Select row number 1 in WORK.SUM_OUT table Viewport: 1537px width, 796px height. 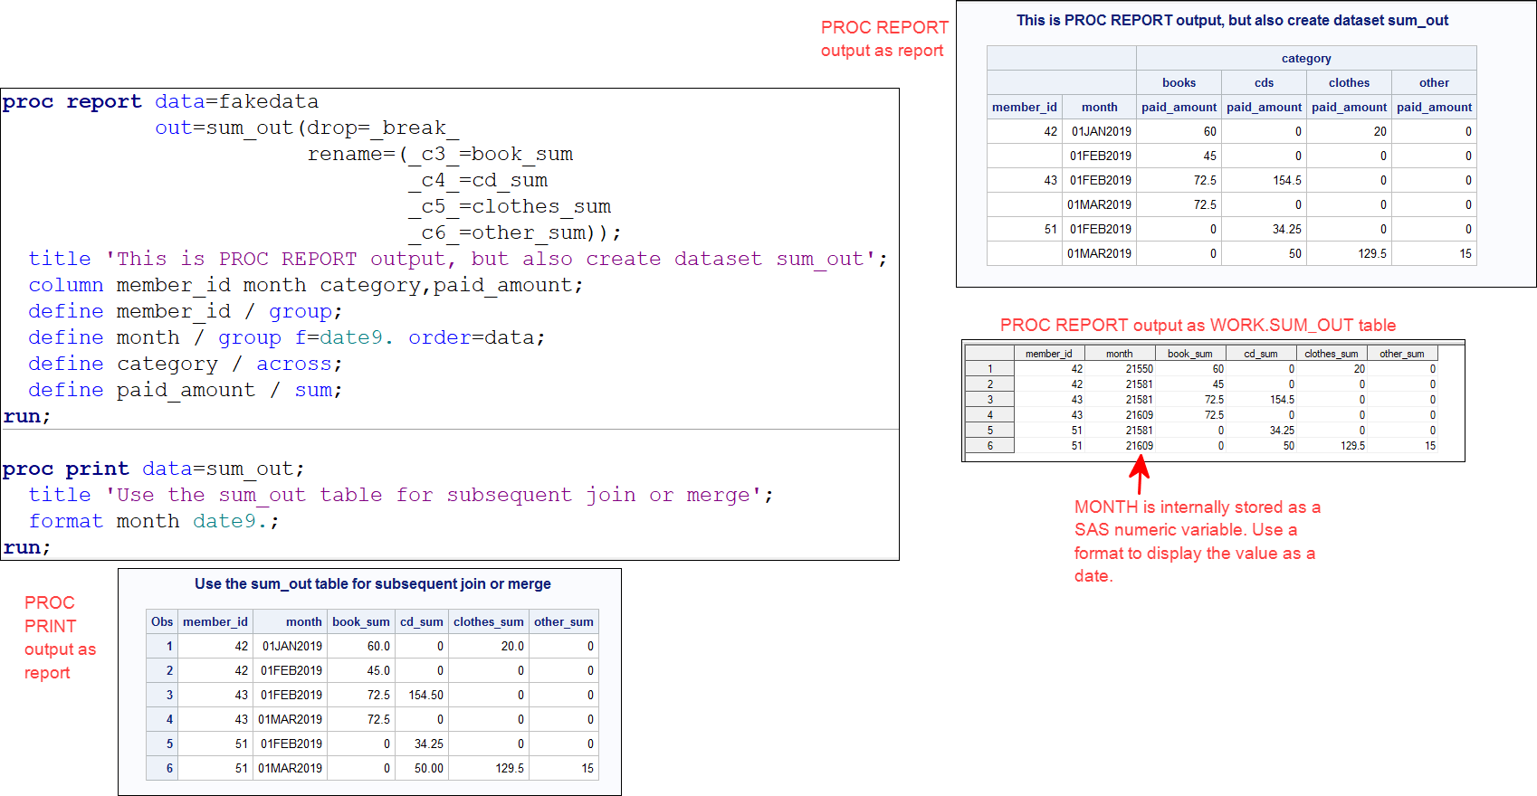click(x=989, y=369)
